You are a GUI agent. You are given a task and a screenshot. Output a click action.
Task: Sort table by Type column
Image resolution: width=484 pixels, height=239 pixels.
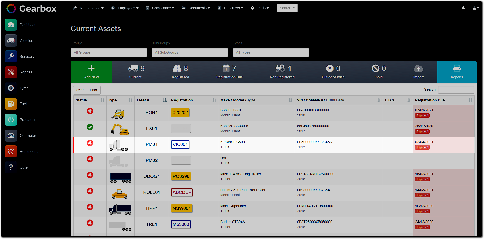click(120, 100)
